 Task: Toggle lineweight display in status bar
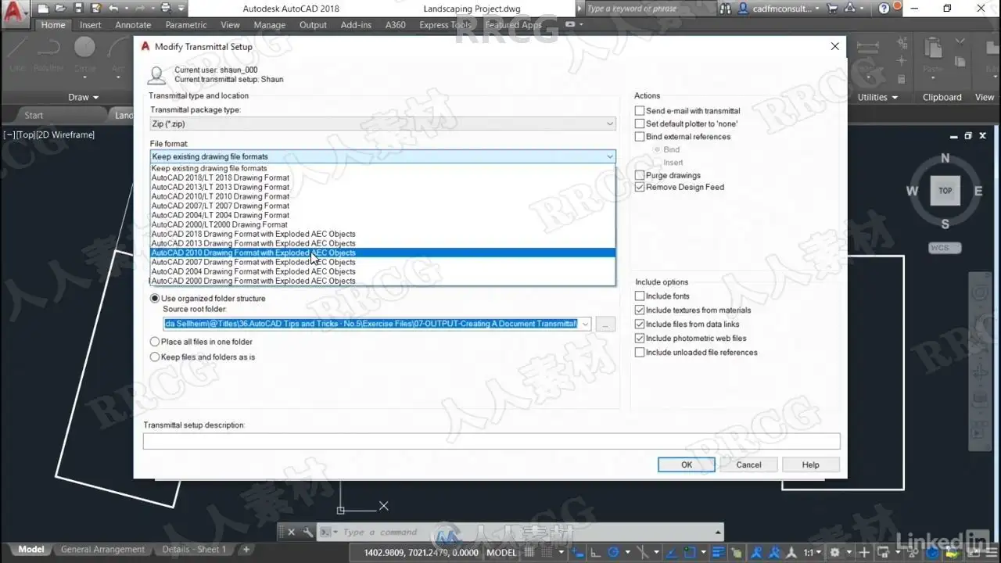coord(718,552)
